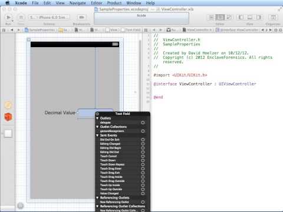
Task: Click Did End On Exit connection circle
Action: [143, 140]
